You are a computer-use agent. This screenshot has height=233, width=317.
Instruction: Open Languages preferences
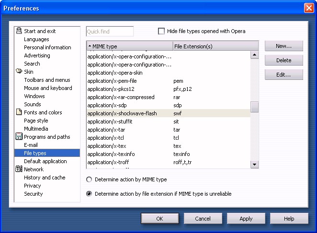pos(36,39)
